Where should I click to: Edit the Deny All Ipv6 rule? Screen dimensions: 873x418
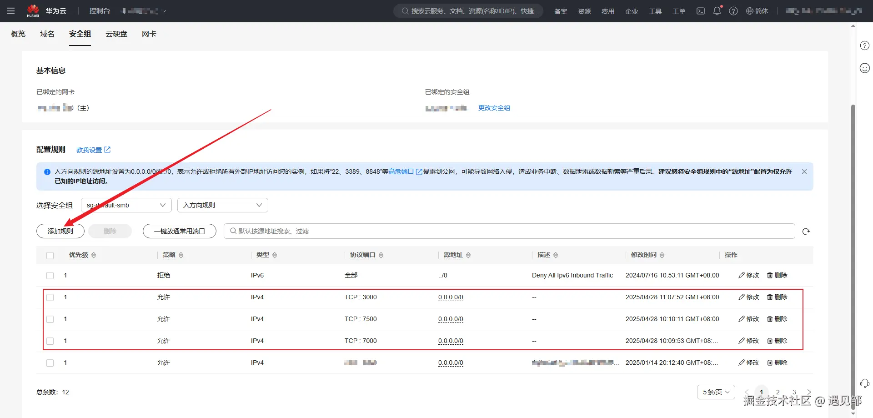pyautogui.click(x=749, y=275)
